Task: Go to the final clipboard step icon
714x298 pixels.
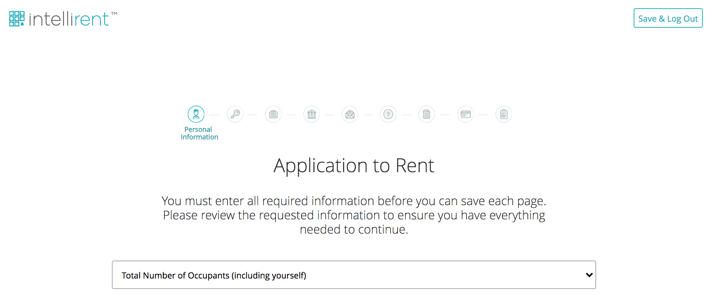Action: coord(504,114)
